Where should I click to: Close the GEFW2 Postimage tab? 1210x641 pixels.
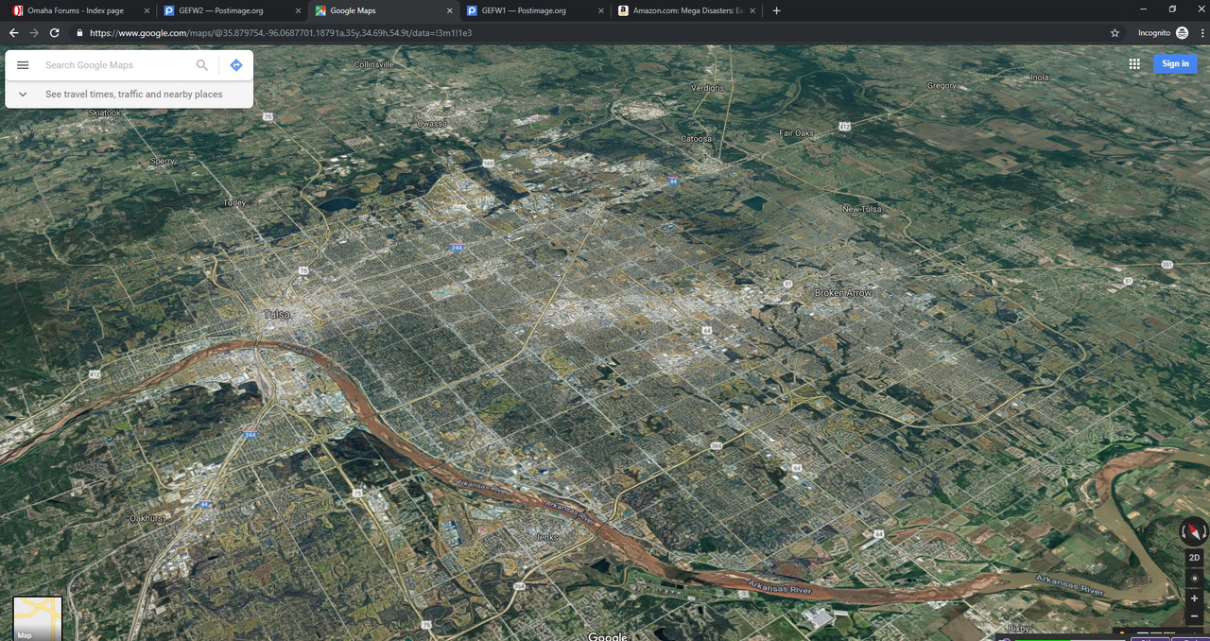[x=298, y=10]
